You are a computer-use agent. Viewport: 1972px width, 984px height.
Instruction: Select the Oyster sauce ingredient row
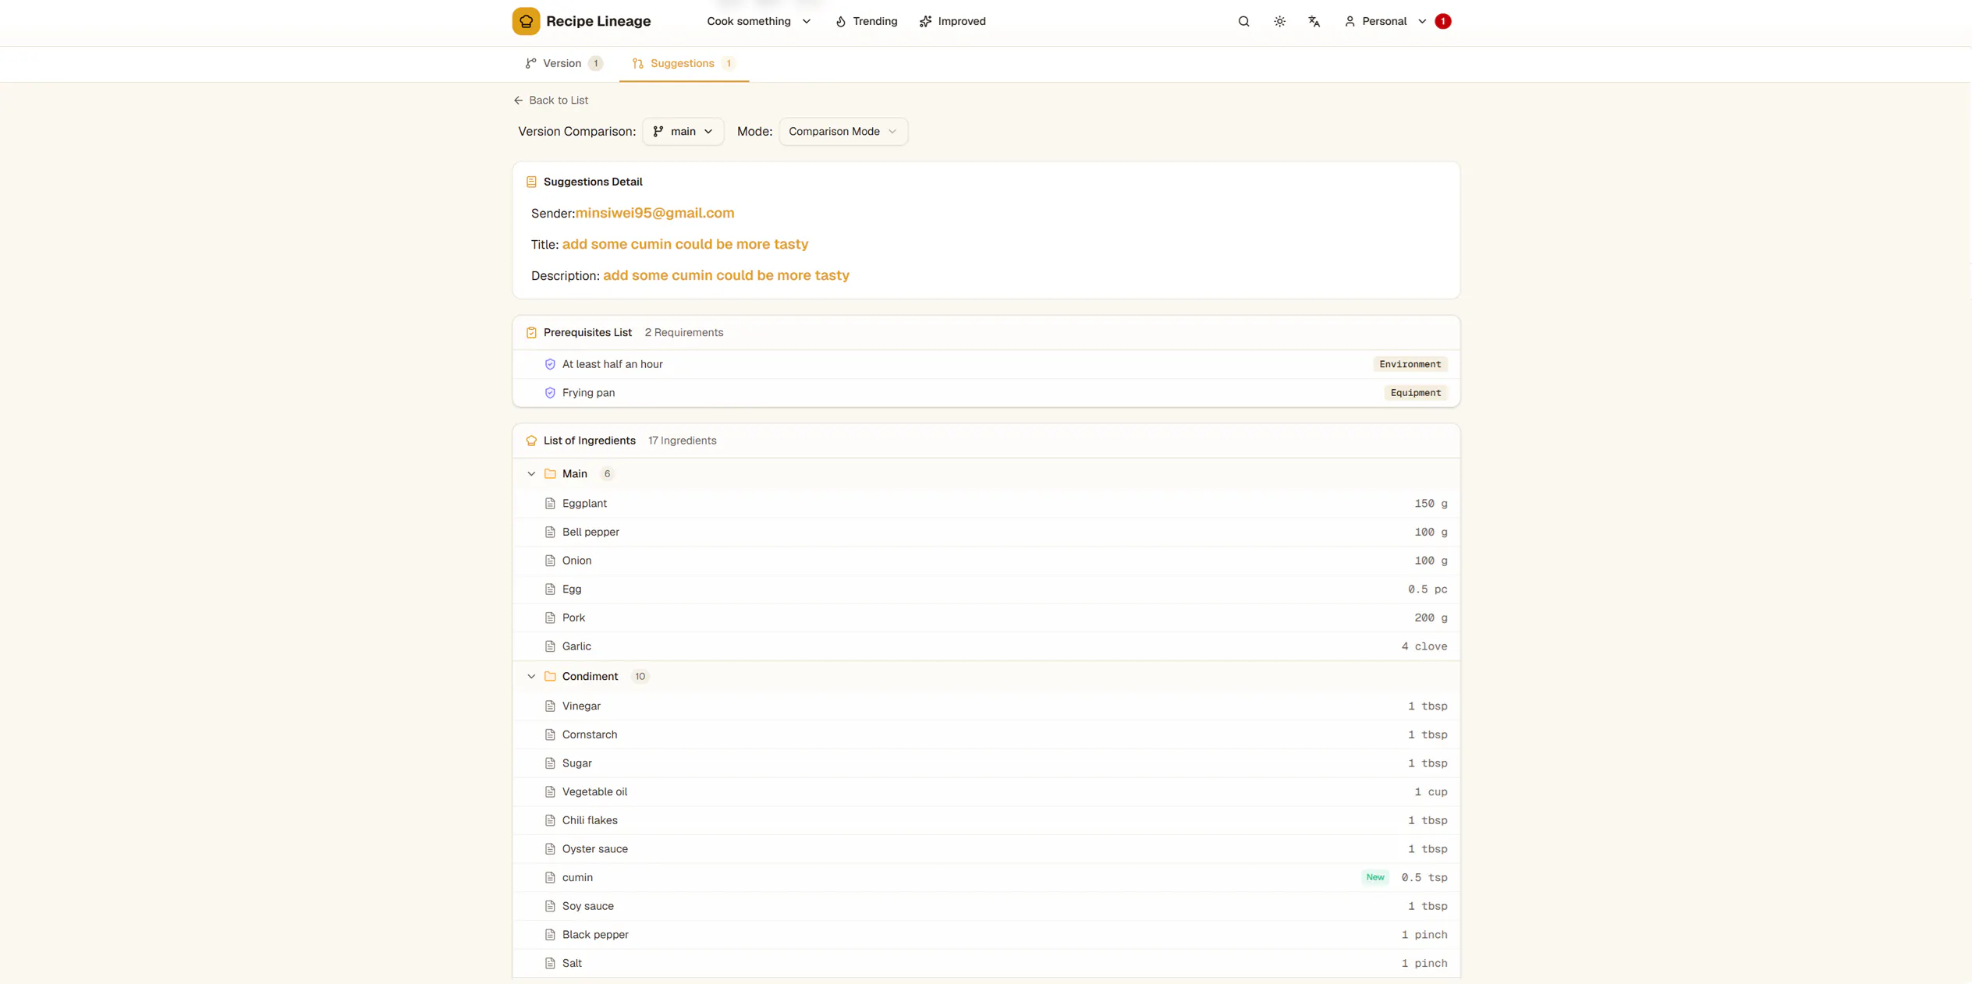986,849
